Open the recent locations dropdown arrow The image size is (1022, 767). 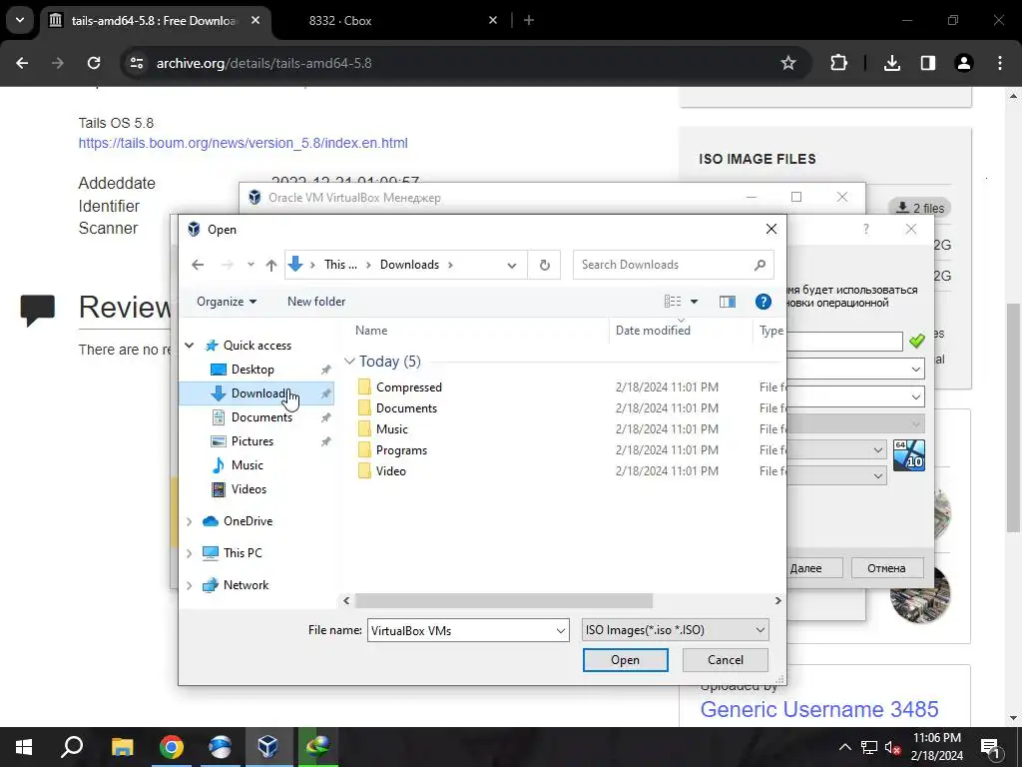click(251, 265)
